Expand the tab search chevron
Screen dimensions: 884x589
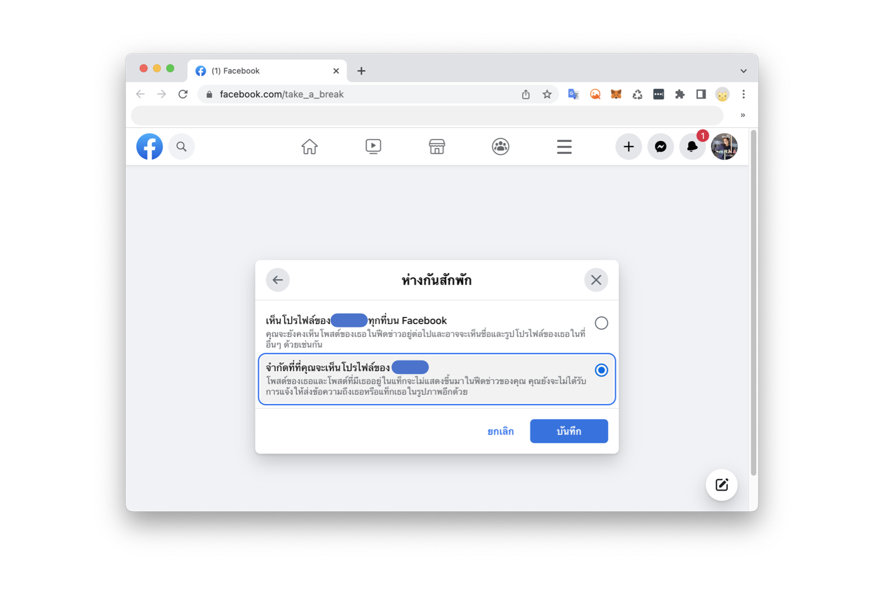[x=744, y=71]
